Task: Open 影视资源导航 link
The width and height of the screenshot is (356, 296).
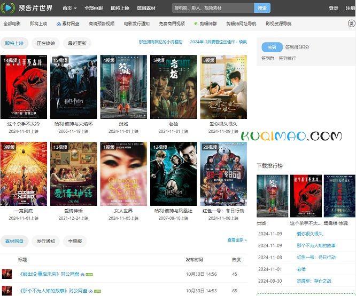Action: [x=278, y=23]
